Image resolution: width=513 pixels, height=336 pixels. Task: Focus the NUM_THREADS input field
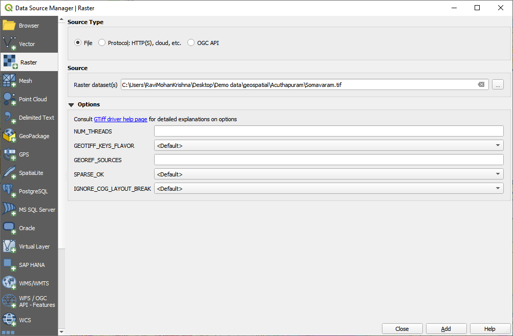click(x=329, y=131)
